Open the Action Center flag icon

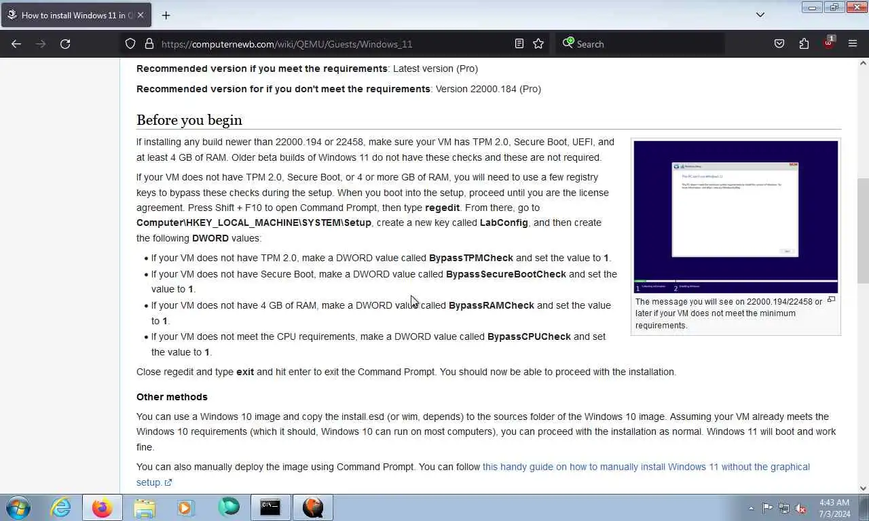point(767,508)
